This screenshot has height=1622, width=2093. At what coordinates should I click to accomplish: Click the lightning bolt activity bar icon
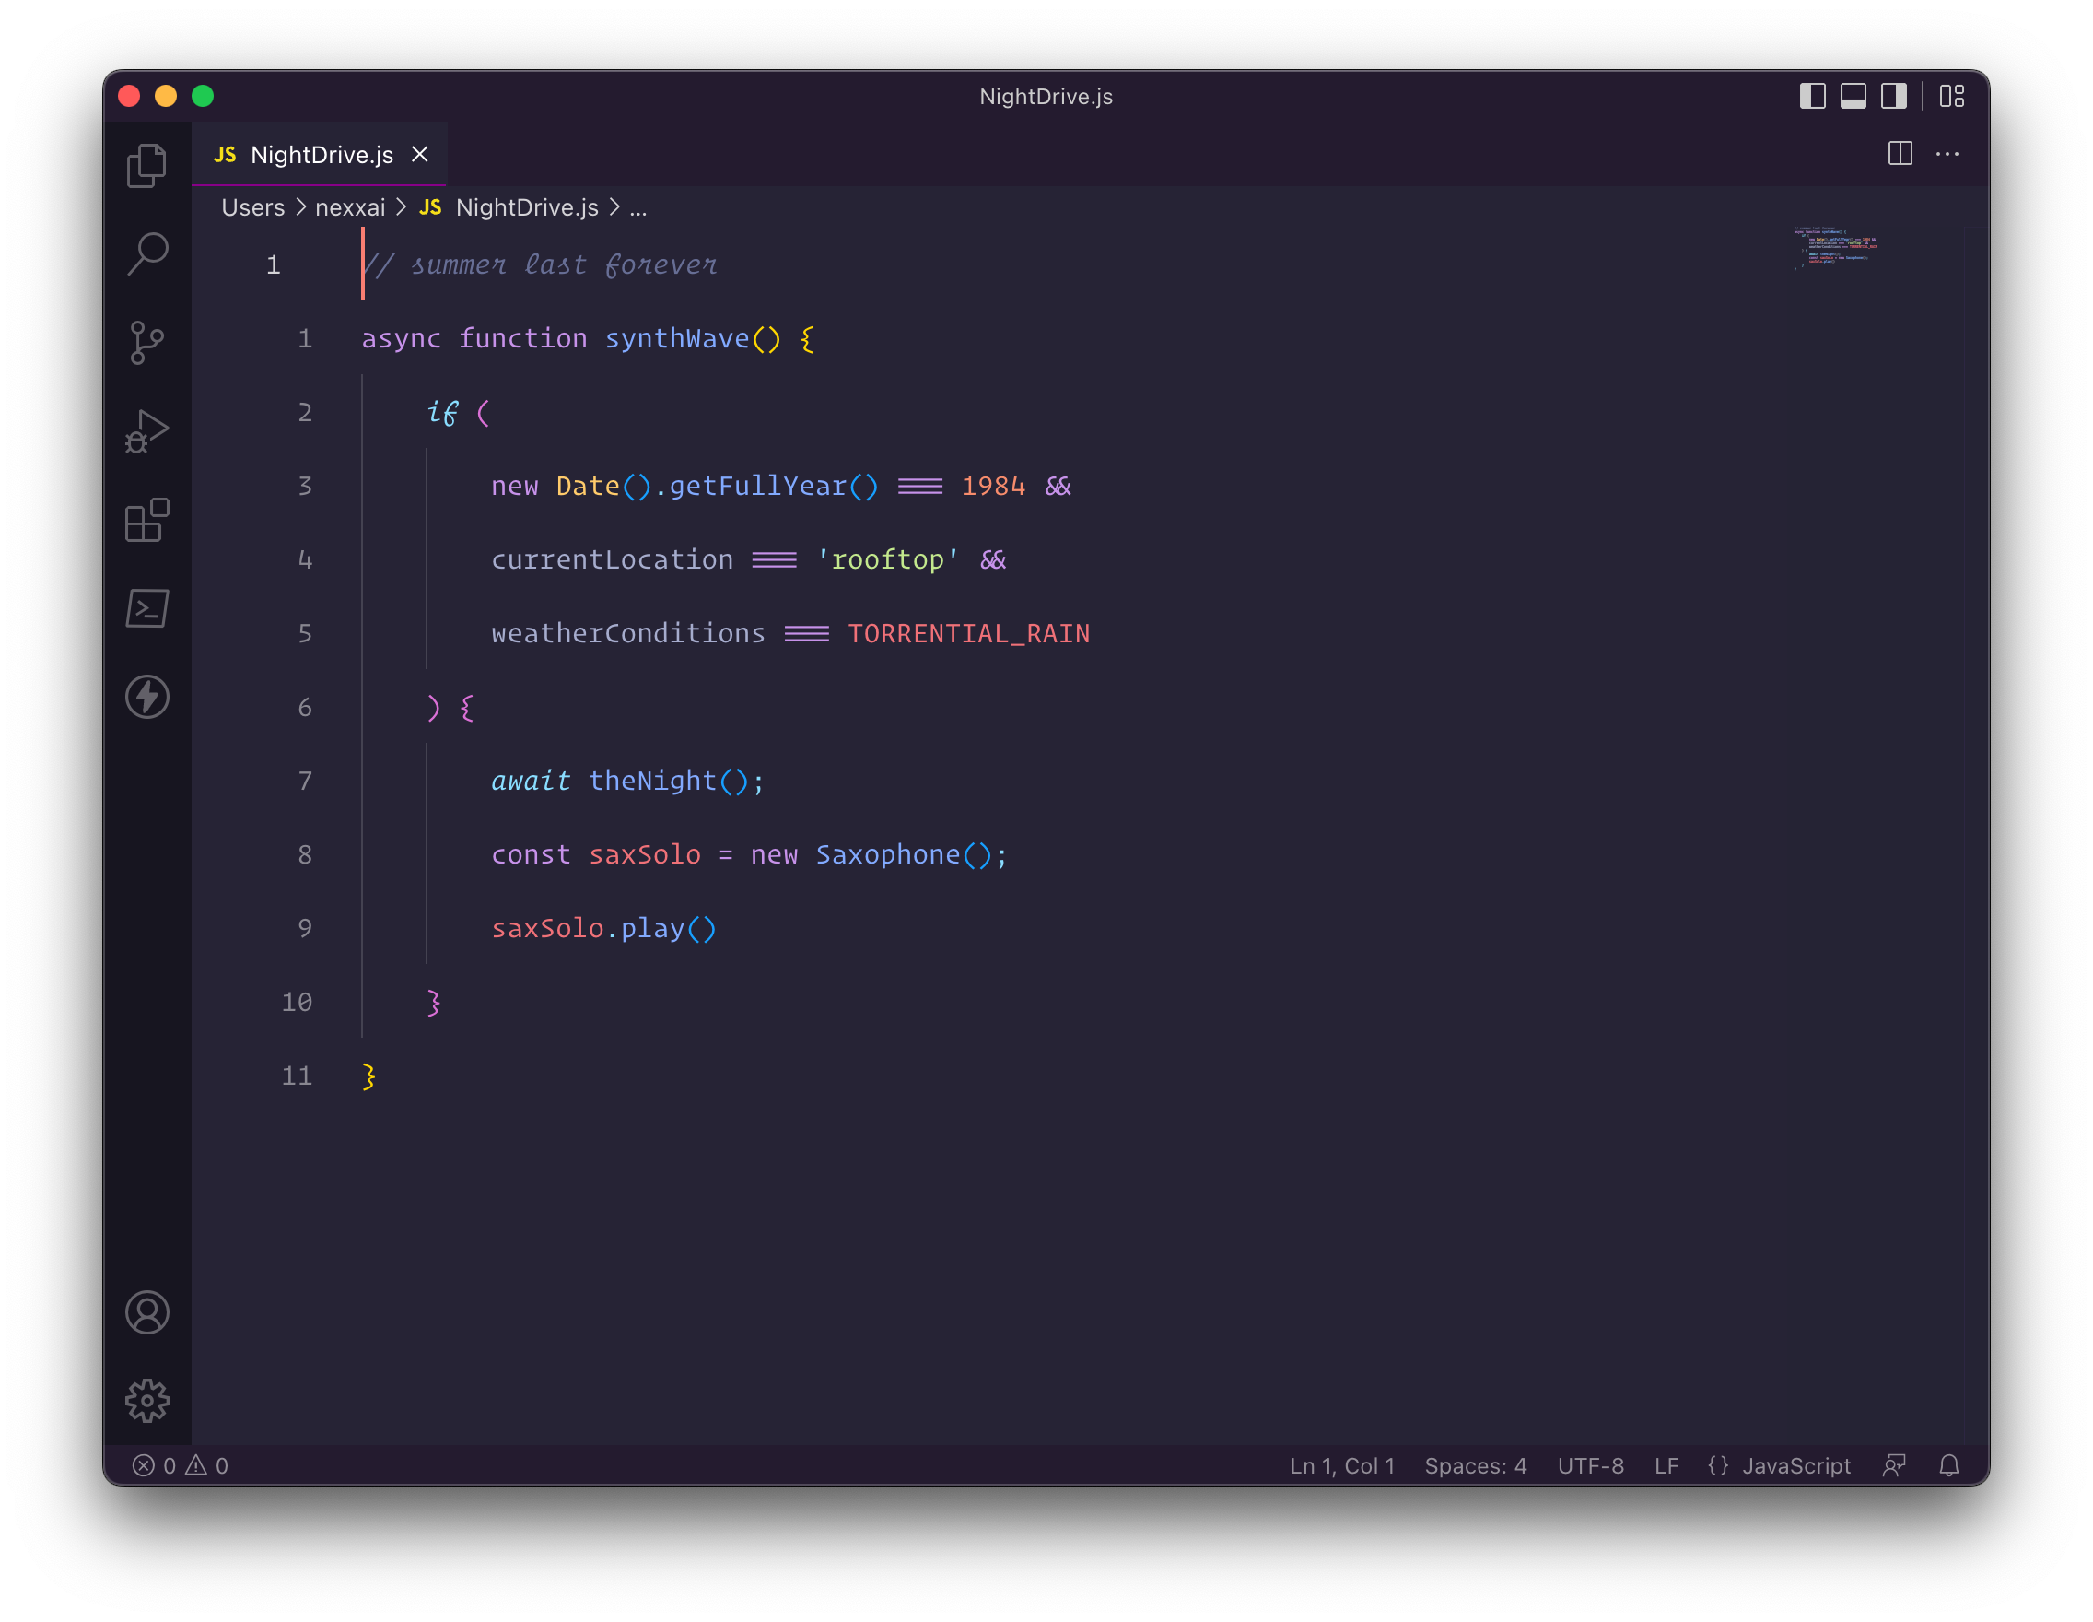(x=146, y=697)
